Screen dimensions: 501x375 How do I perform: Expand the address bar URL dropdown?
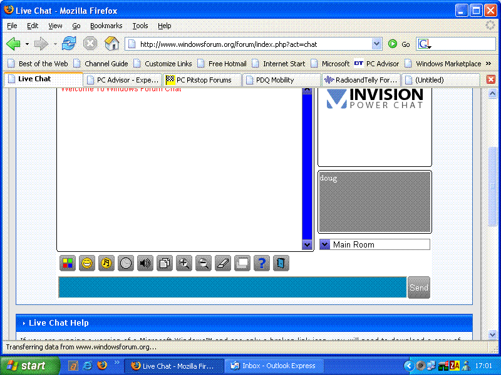click(x=377, y=44)
